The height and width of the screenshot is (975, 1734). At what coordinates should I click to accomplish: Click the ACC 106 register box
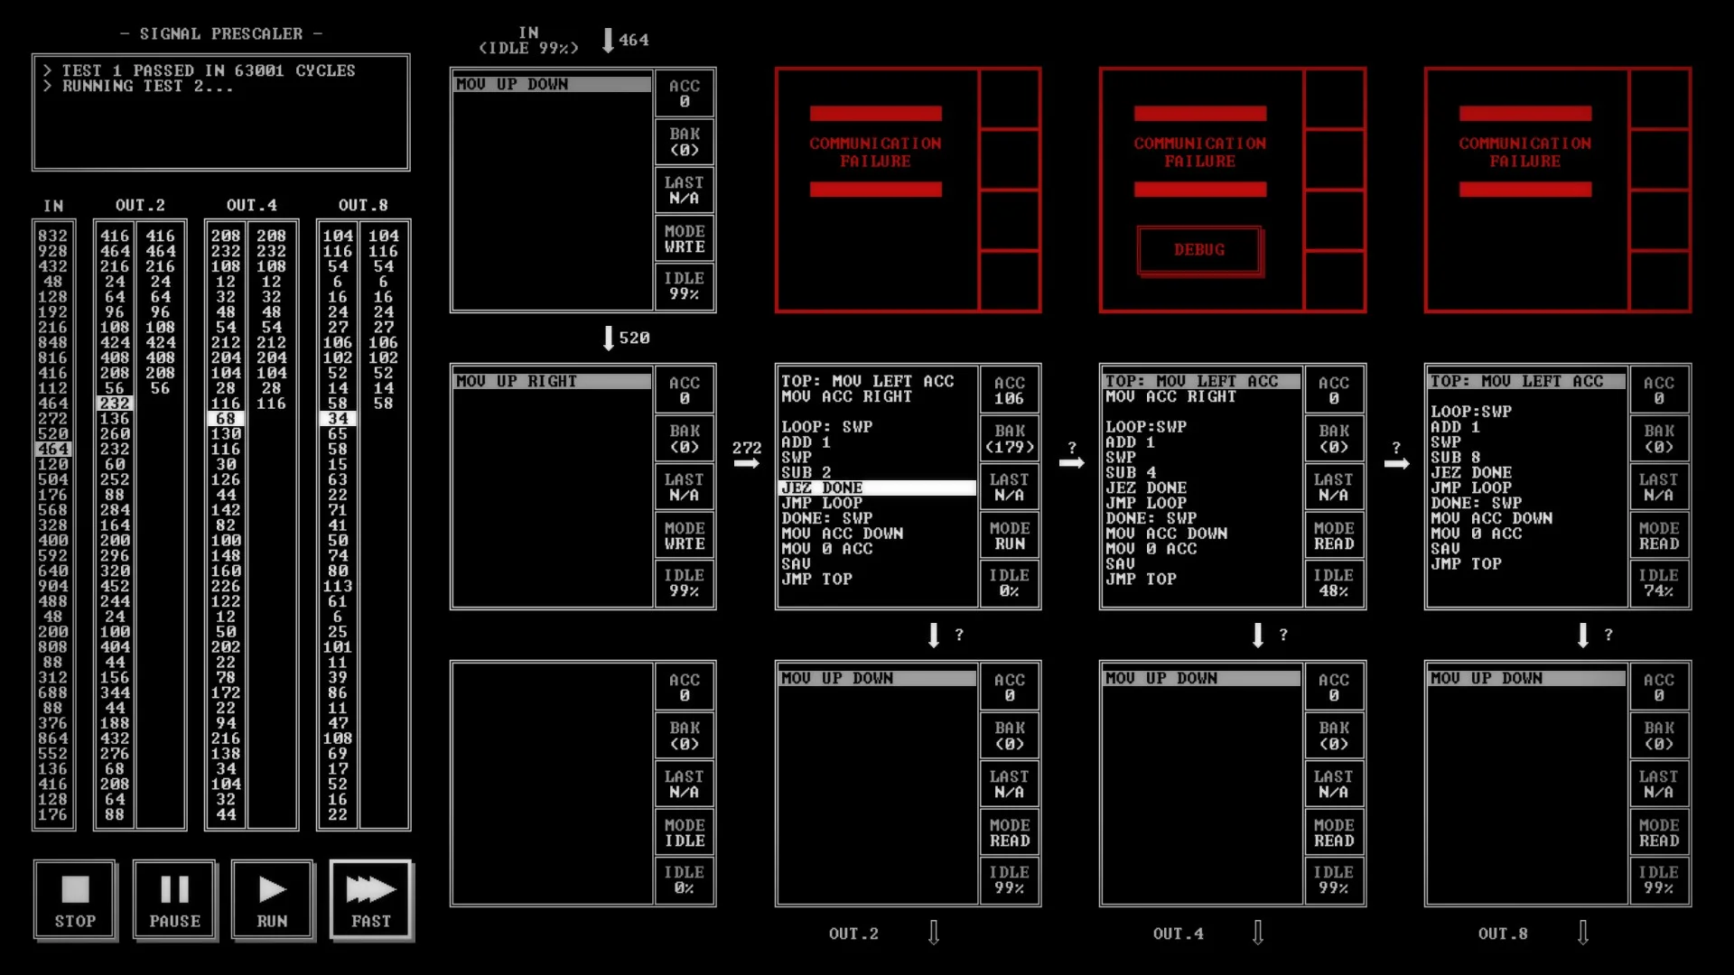point(1010,390)
